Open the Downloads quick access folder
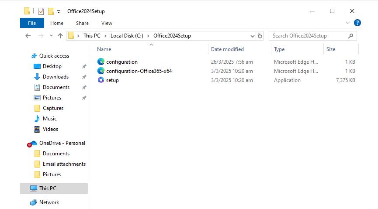The image size is (378, 209). coord(55,77)
